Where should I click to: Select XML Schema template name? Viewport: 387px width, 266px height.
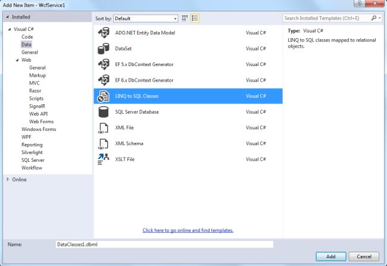(129, 143)
